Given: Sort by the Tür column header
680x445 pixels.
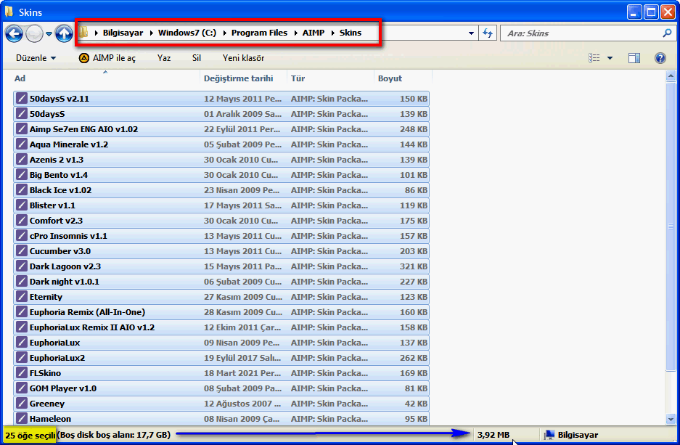Looking at the screenshot, I should [x=330, y=78].
